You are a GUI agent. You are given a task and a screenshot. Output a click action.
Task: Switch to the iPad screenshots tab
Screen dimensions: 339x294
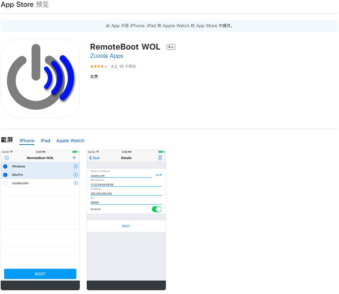pyautogui.click(x=45, y=140)
